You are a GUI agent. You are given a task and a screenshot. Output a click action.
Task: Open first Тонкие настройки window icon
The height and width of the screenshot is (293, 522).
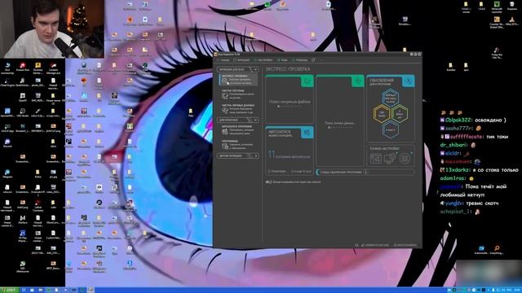tap(375, 159)
